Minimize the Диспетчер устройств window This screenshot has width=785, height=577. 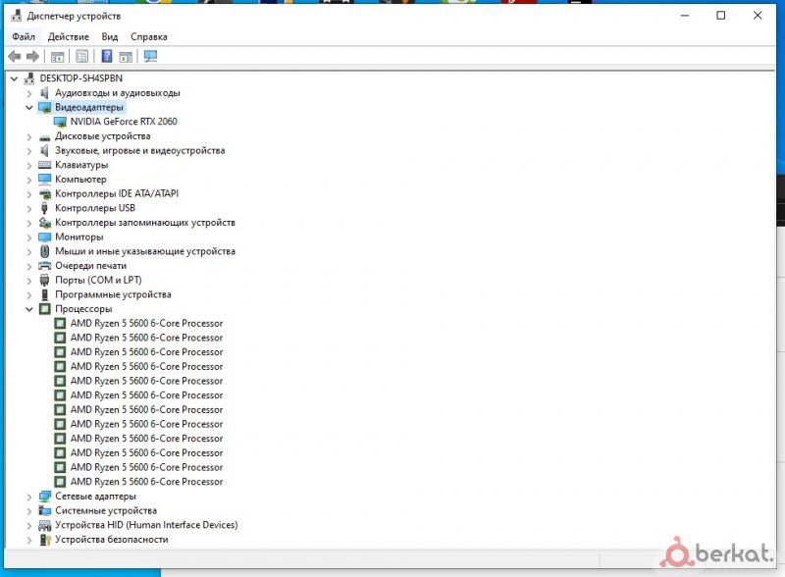coord(685,16)
